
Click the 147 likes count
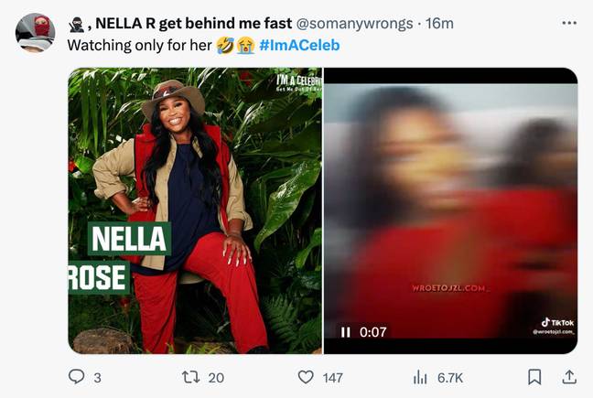[333, 378]
